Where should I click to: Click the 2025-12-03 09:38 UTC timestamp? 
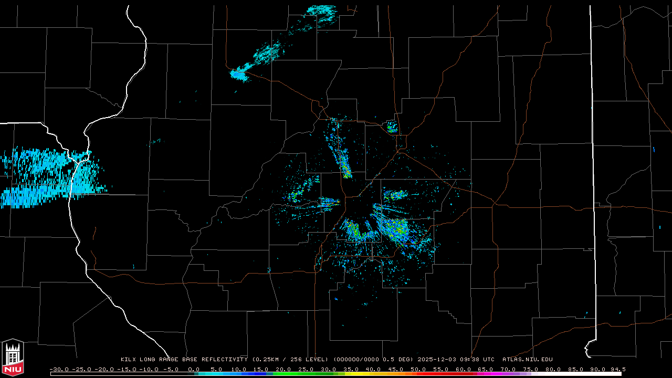(x=456, y=360)
